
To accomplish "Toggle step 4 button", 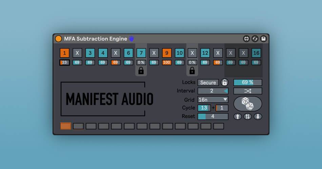I will [x=103, y=53].
